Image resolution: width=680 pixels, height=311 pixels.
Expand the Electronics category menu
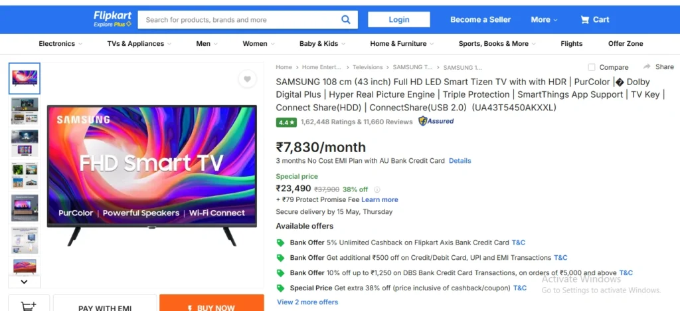(x=60, y=43)
